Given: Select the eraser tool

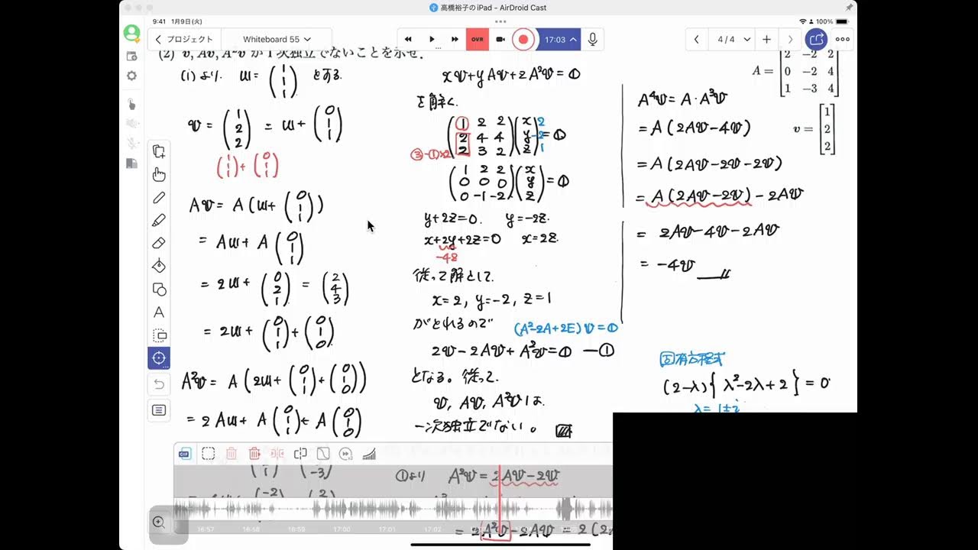Looking at the screenshot, I should click(x=159, y=243).
